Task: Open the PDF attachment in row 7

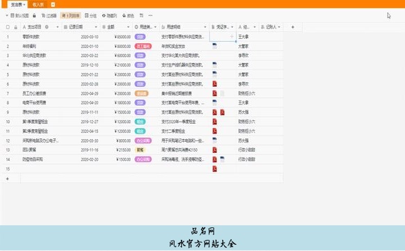Action: pyautogui.click(x=214, y=93)
